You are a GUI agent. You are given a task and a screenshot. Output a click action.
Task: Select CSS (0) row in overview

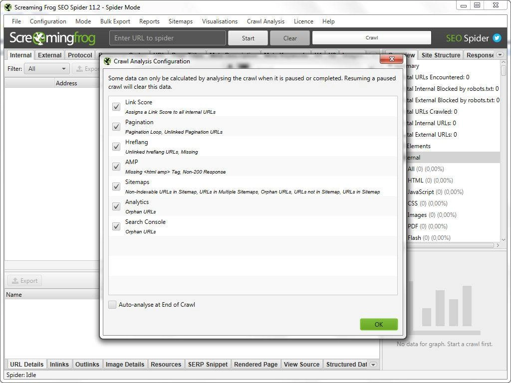click(x=453, y=203)
